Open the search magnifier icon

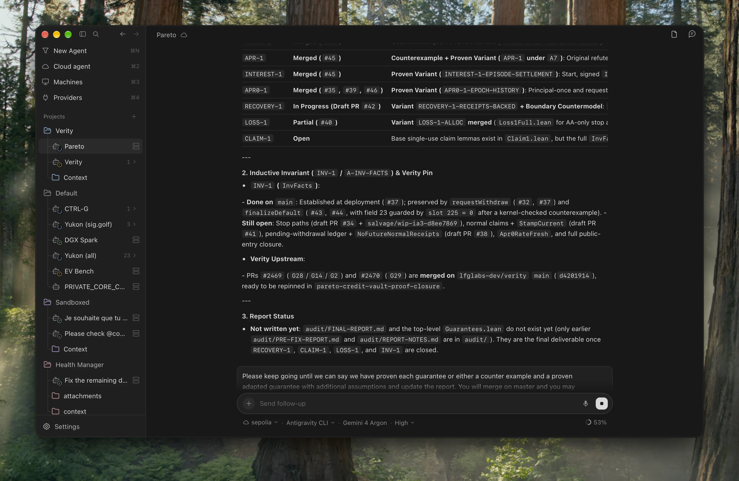pos(96,34)
